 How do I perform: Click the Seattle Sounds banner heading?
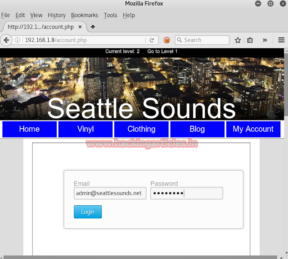point(141,108)
